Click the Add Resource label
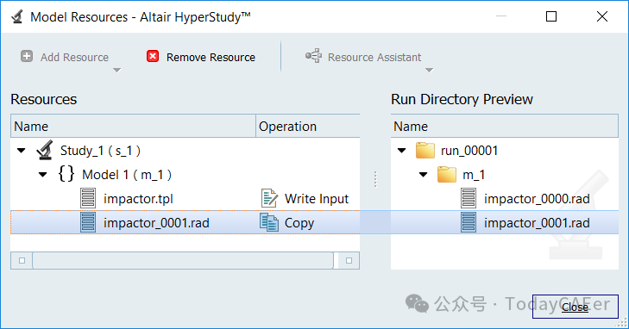Viewport: 629px width, 329px height. click(x=74, y=57)
